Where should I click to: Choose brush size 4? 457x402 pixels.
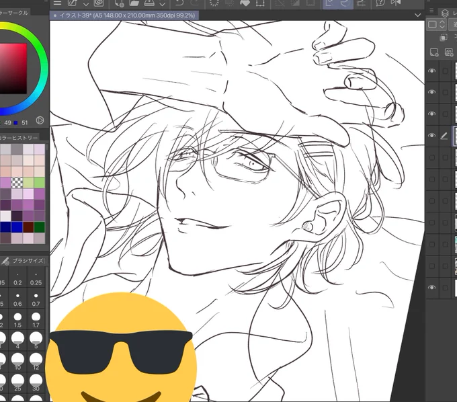tap(17, 340)
